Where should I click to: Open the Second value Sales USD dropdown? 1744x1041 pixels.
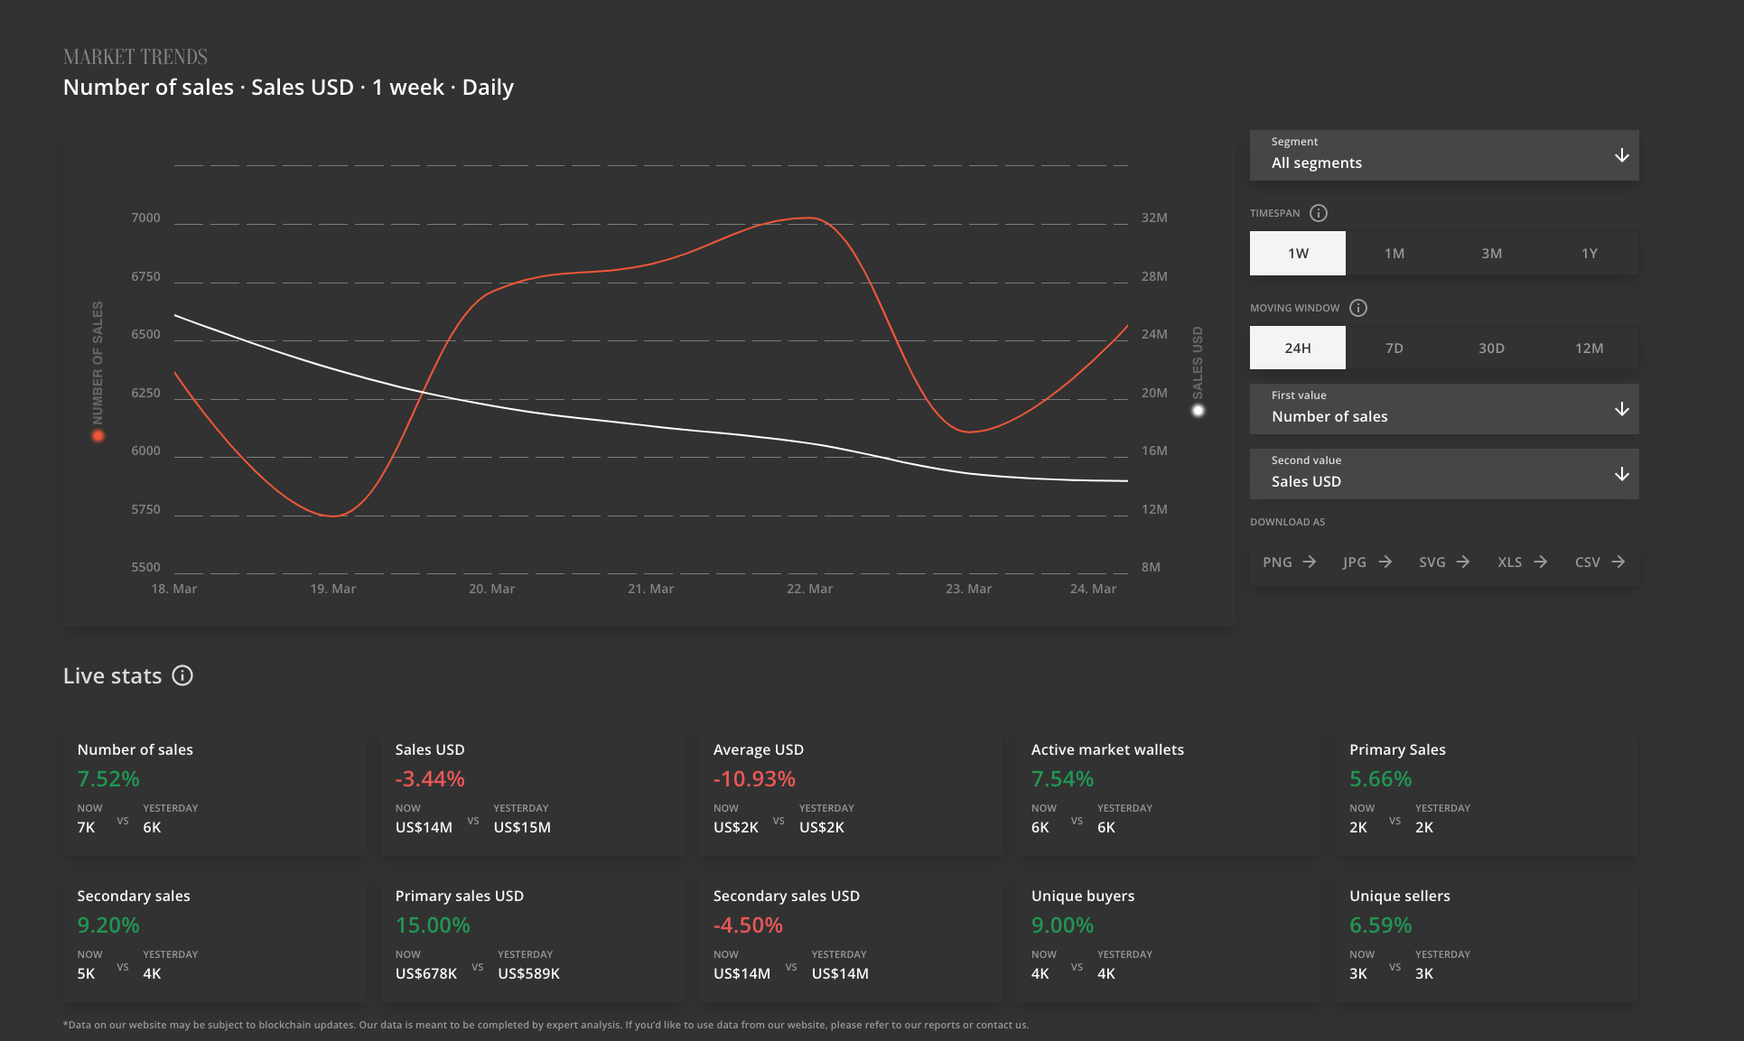pos(1443,474)
